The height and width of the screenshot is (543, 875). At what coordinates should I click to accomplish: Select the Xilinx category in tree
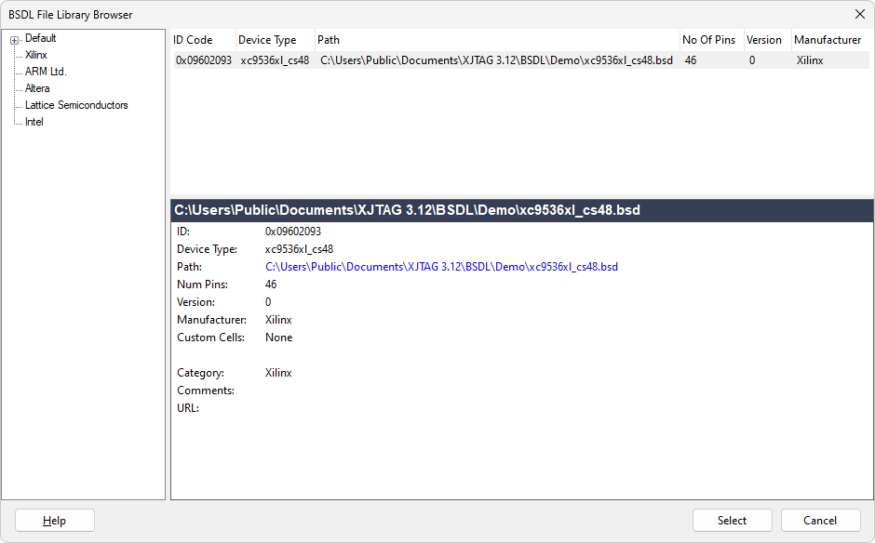[36, 55]
